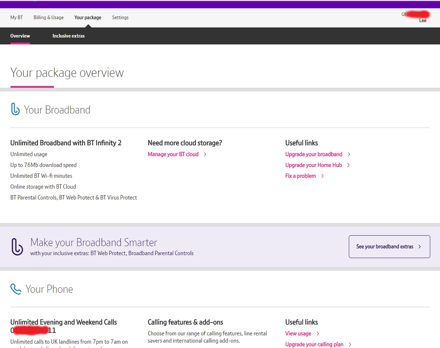The width and height of the screenshot is (440, 348).
Task: Open the Settings tab
Action: [120, 17]
